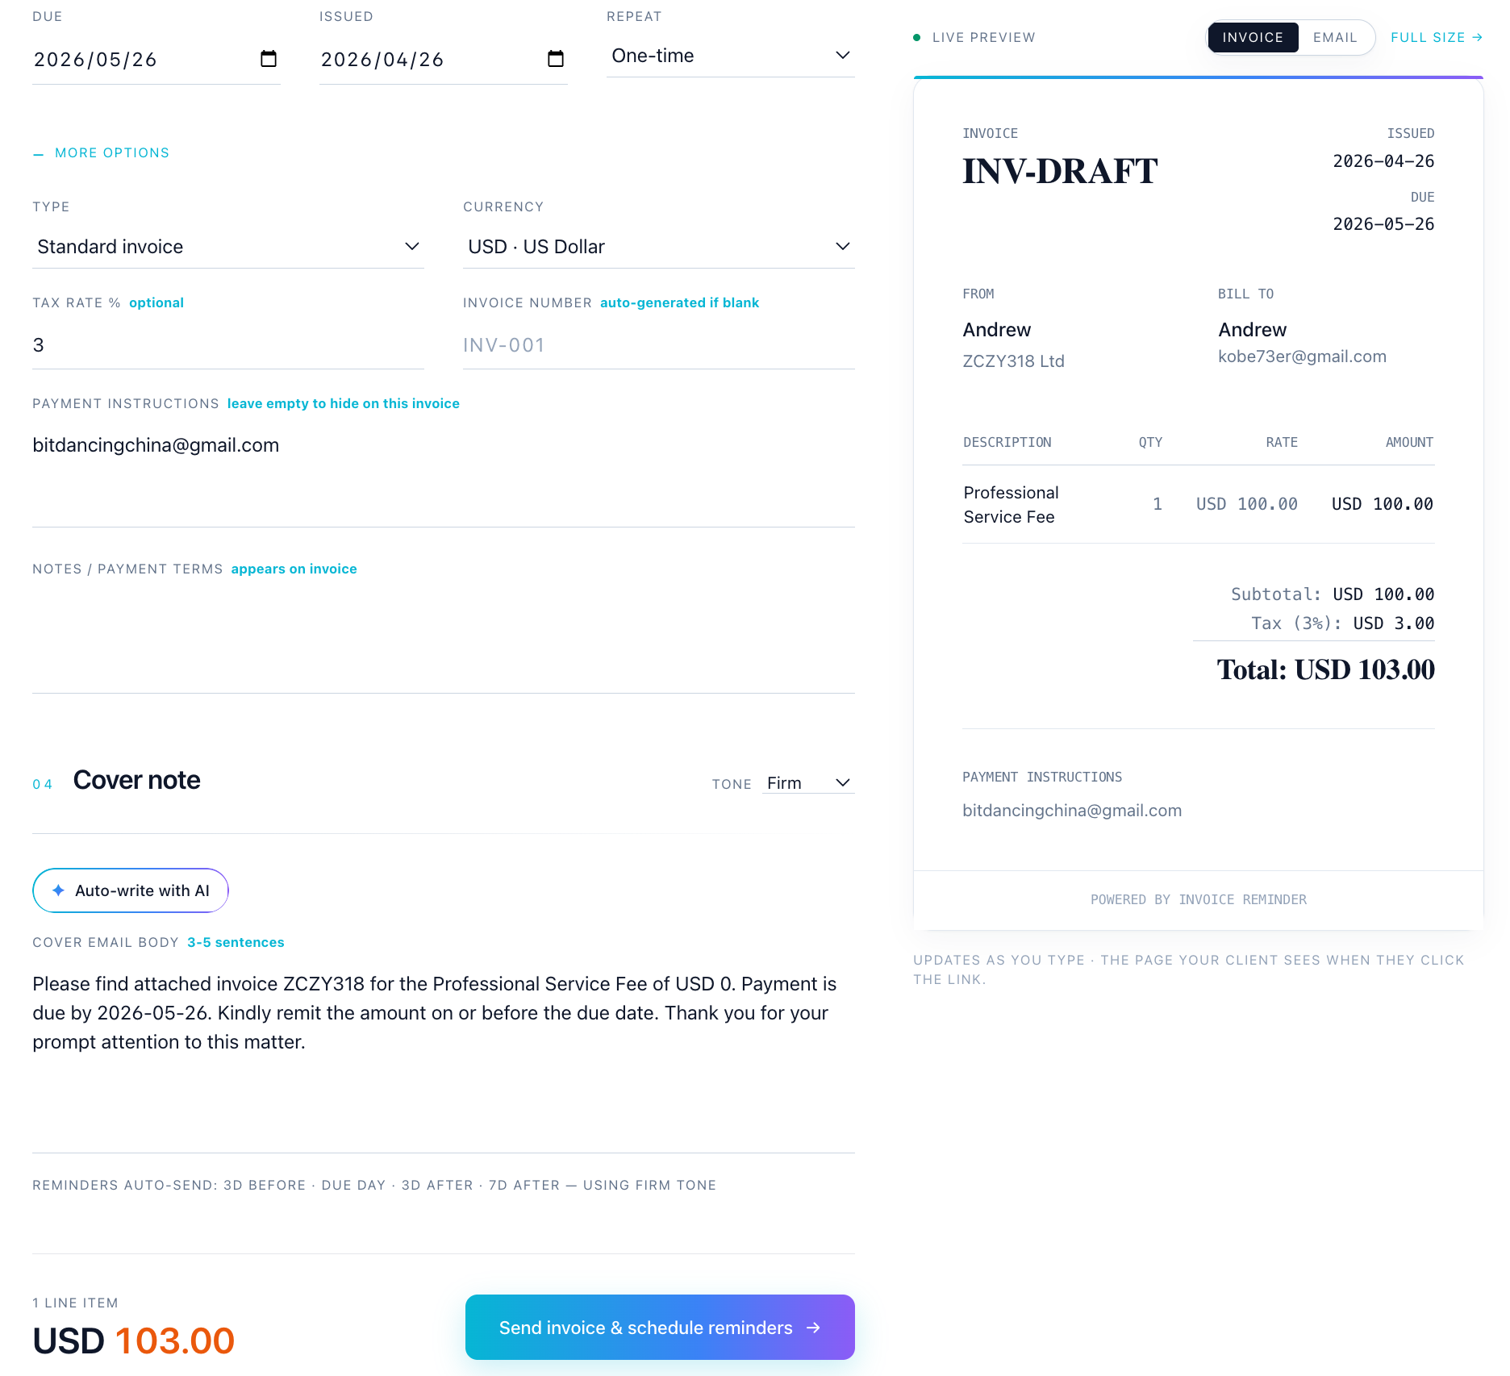Open the DUE date calendar picker

[x=269, y=58]
